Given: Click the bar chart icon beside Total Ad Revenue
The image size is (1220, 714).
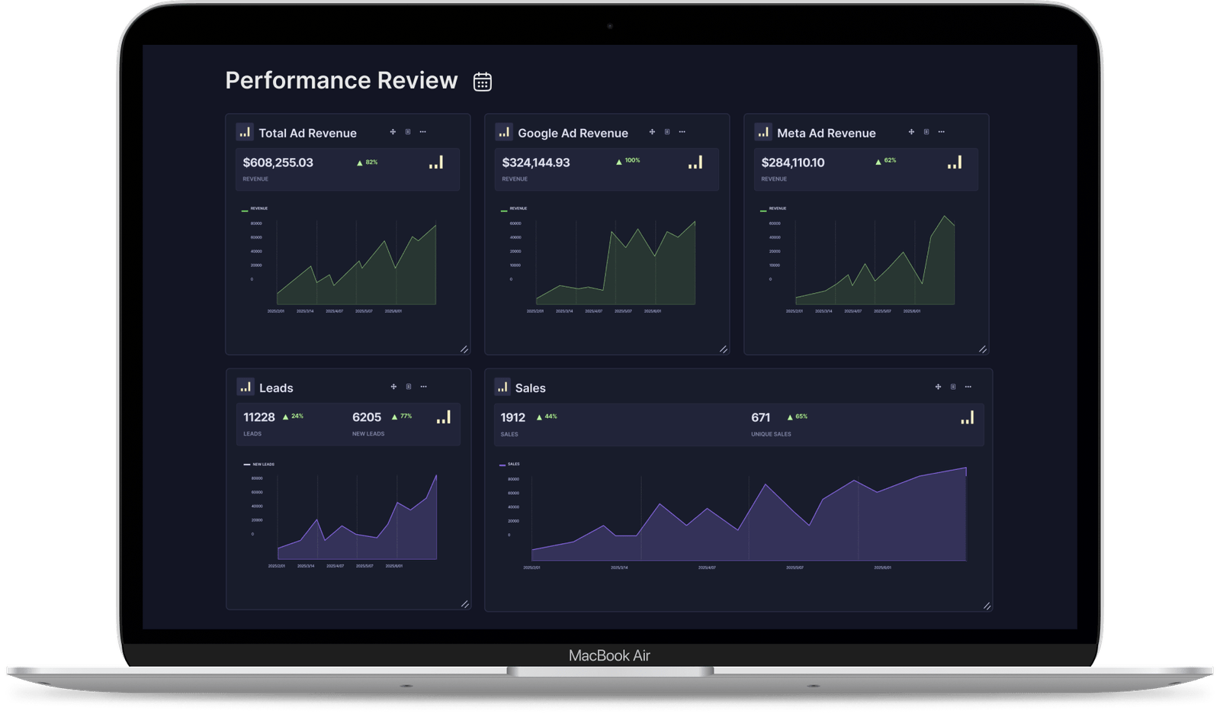Looking at the screenshot, I should coord(245,131).
